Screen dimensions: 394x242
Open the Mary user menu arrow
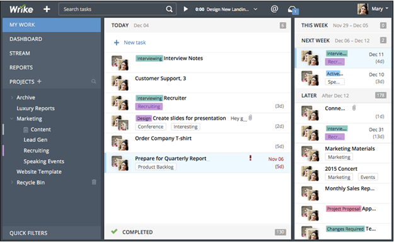click(387, 9)
